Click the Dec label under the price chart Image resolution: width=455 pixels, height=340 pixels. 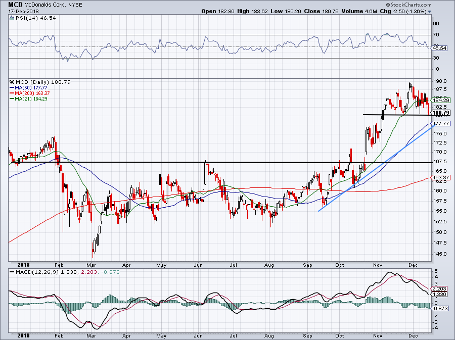pyautogui.click(x=413, y=265)
